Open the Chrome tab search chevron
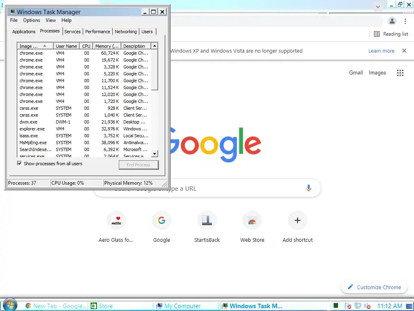This screenshot has width=414, height=311. pos(378,6)
